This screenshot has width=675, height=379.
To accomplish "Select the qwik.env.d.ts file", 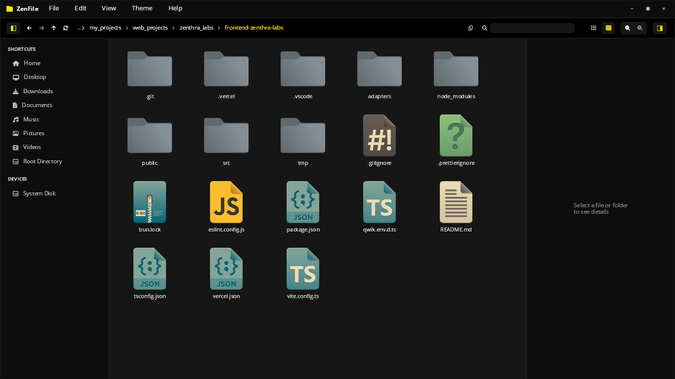I will click(x=380, y=208).
